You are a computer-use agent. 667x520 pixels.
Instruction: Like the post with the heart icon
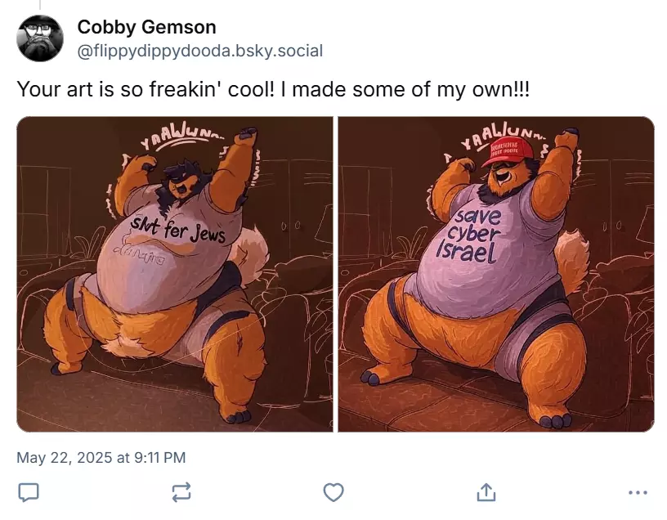333,492
